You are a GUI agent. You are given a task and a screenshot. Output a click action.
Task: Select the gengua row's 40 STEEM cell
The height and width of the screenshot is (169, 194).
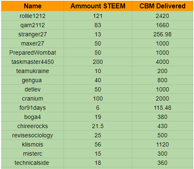98,80
